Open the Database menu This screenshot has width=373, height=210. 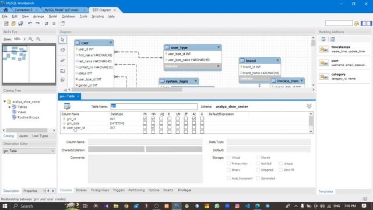pos(68,16)
